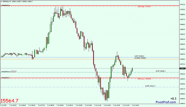Click the 15552.0 price scale value
Image resolution: width=186 pixels, height=107 pixels.
(x=182, y=74)
